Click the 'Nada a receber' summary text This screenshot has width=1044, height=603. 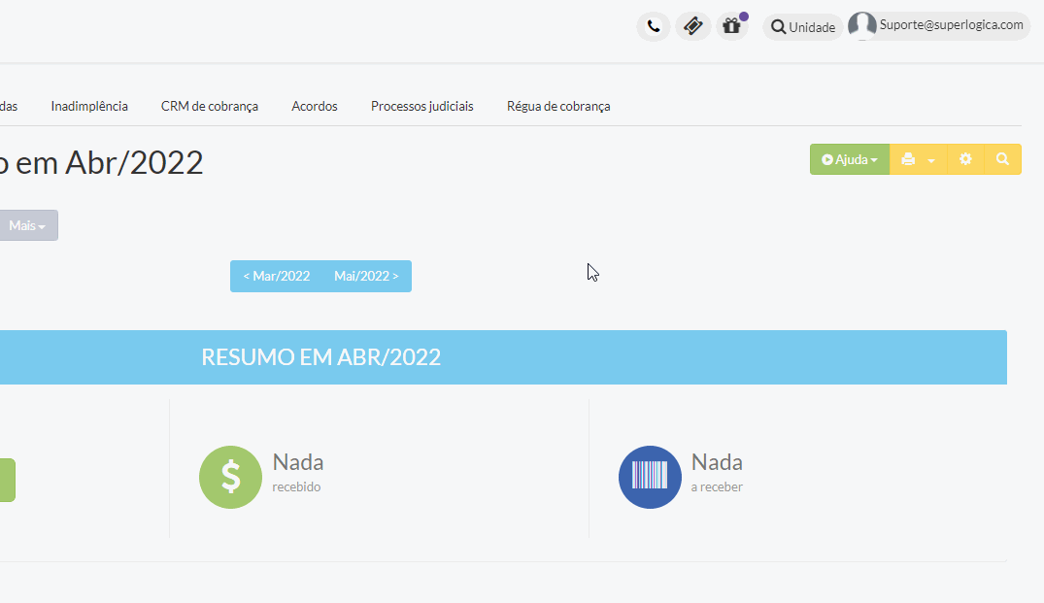pos(717,473)
